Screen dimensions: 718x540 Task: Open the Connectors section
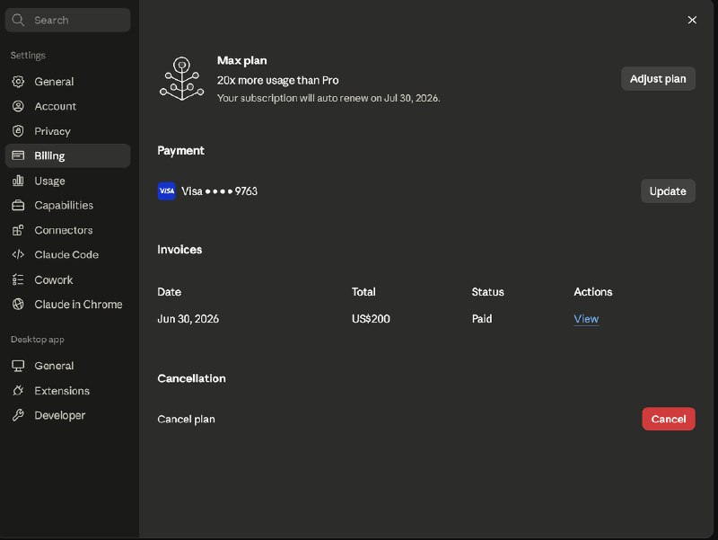click(68, 230)
